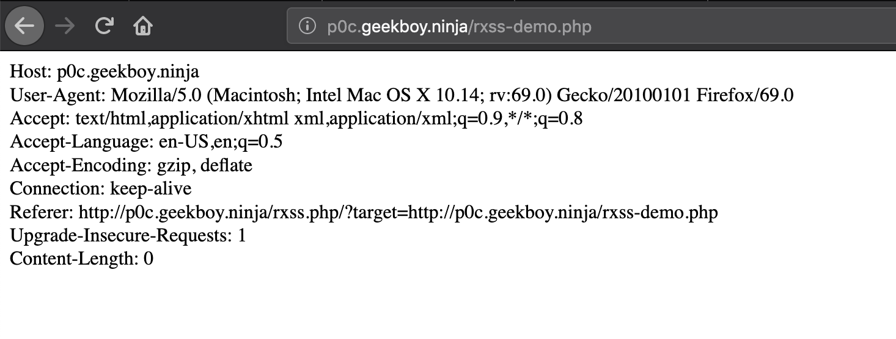Click the Forward arrow button
Screen dimensions: 896x339
64,26
